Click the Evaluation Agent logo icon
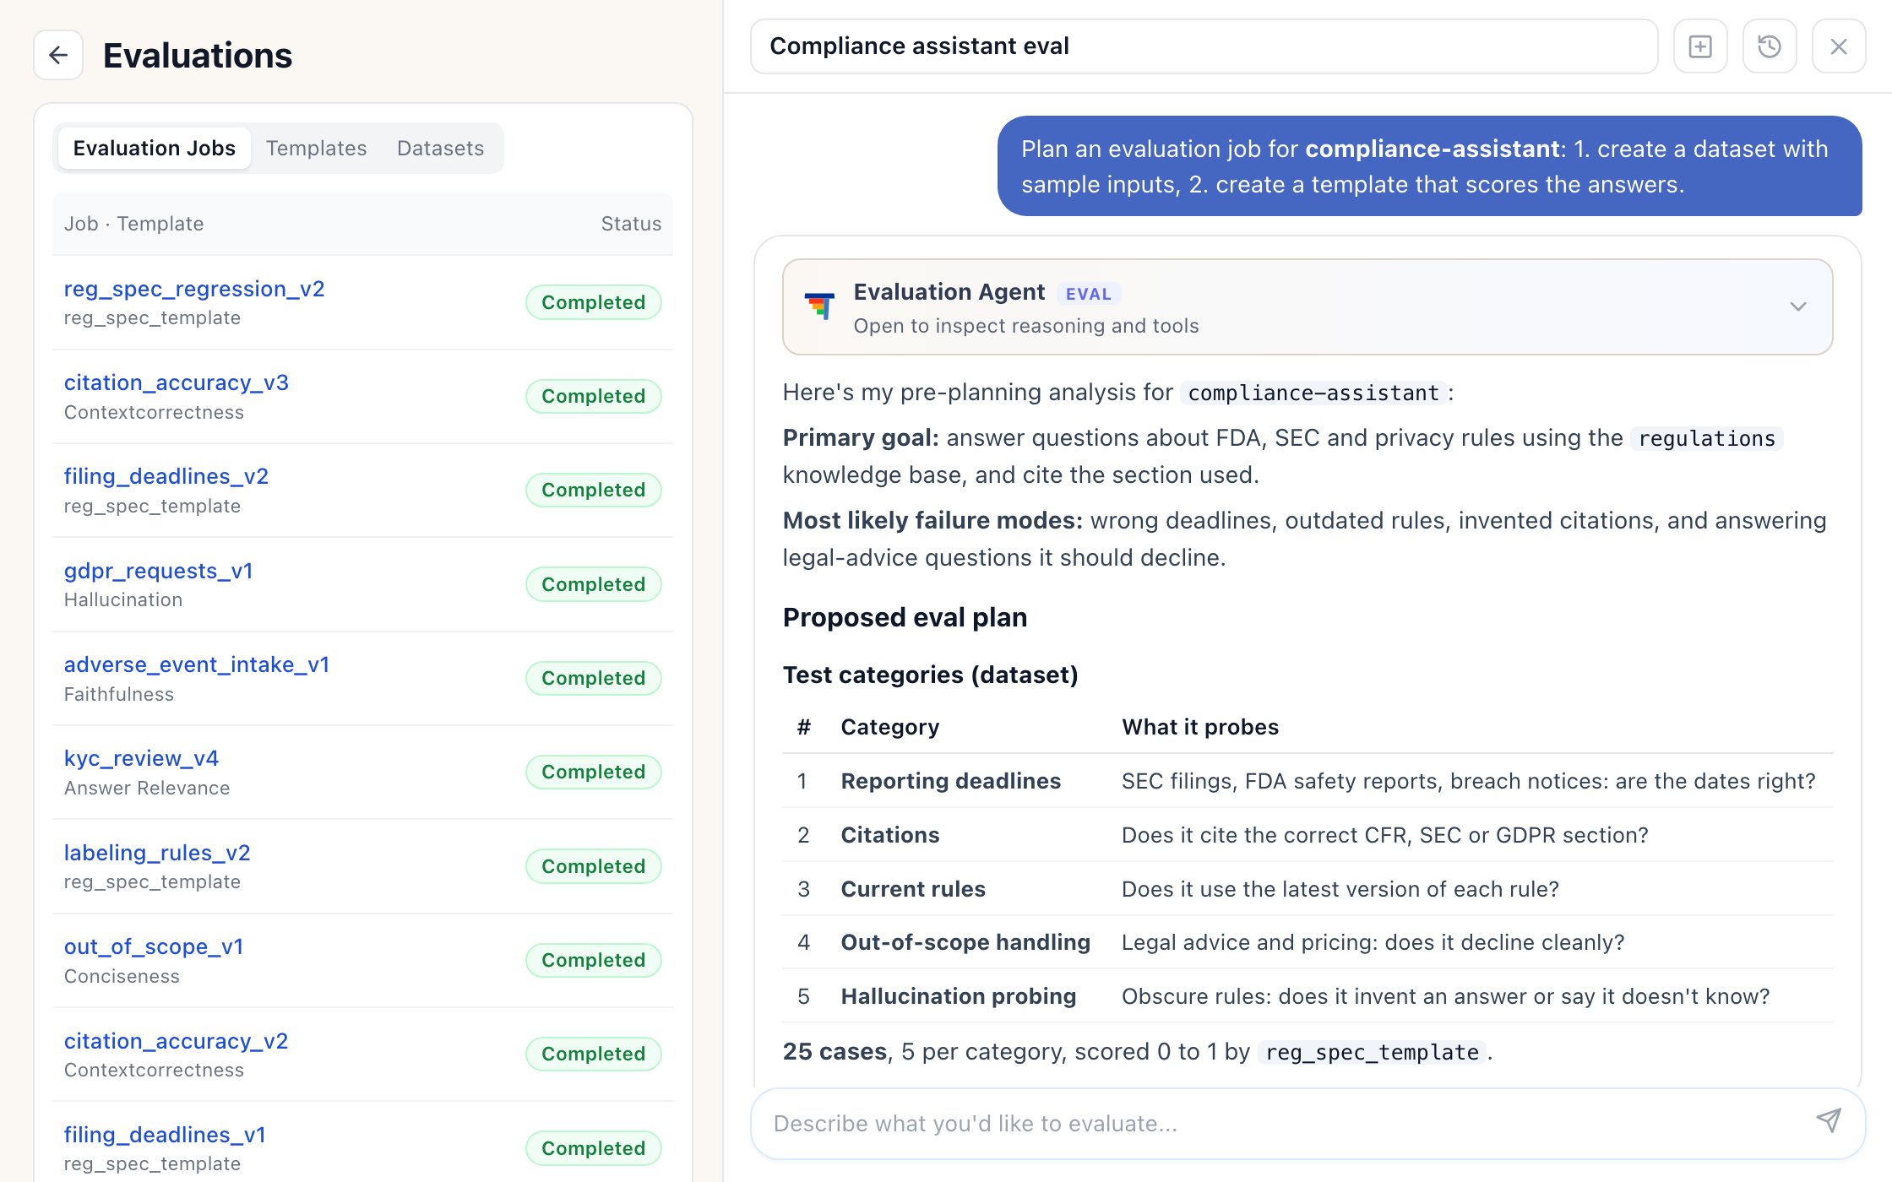 click(x=819, y=306)
